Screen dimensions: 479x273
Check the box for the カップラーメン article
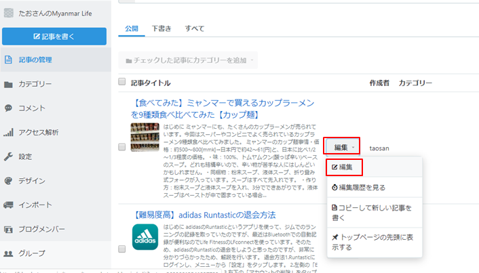click(122, 147)
